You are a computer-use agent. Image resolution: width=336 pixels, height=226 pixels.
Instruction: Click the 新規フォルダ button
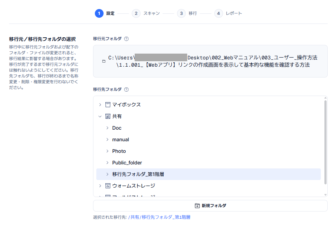(x=210, y=206)
